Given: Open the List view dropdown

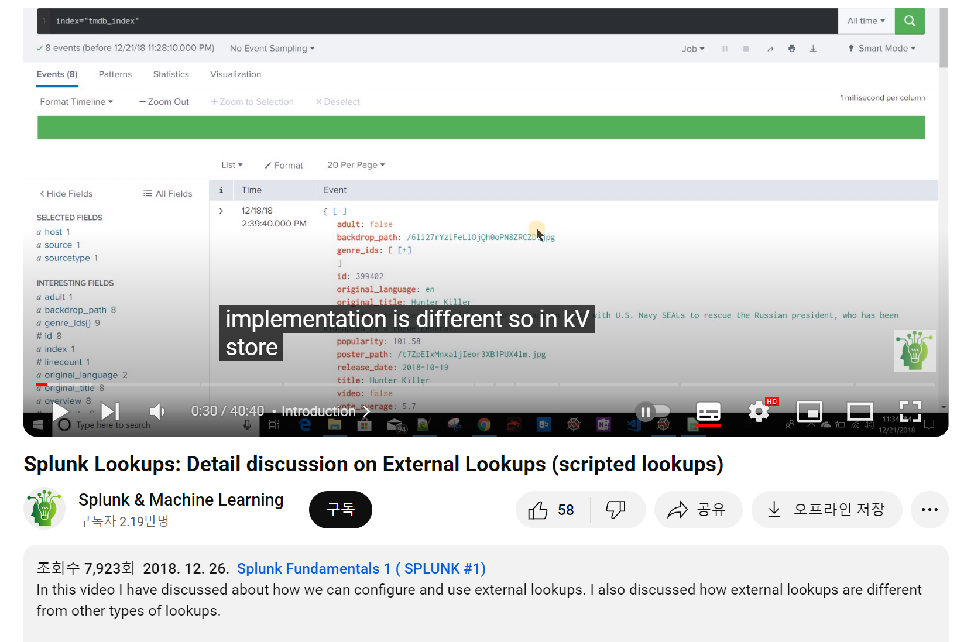Looking at the screenshot, I should tap(232, 165).
